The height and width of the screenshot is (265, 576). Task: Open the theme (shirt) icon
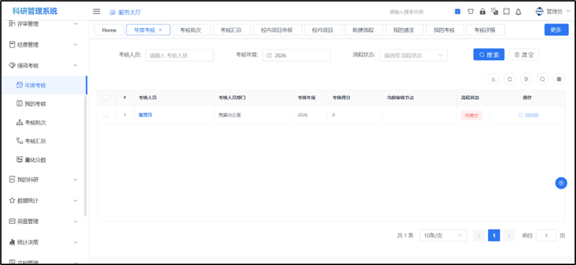tap(470, 11)
